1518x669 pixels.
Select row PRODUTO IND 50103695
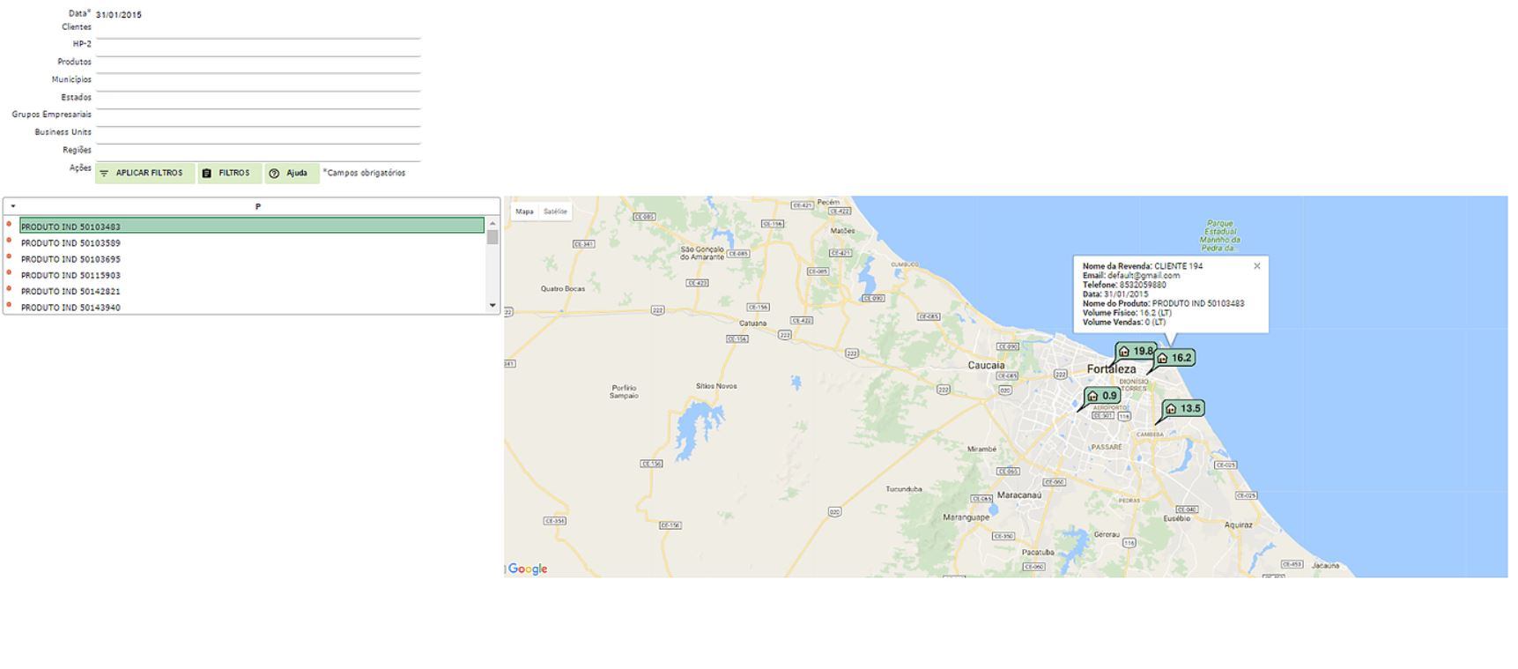click(252, 259)
